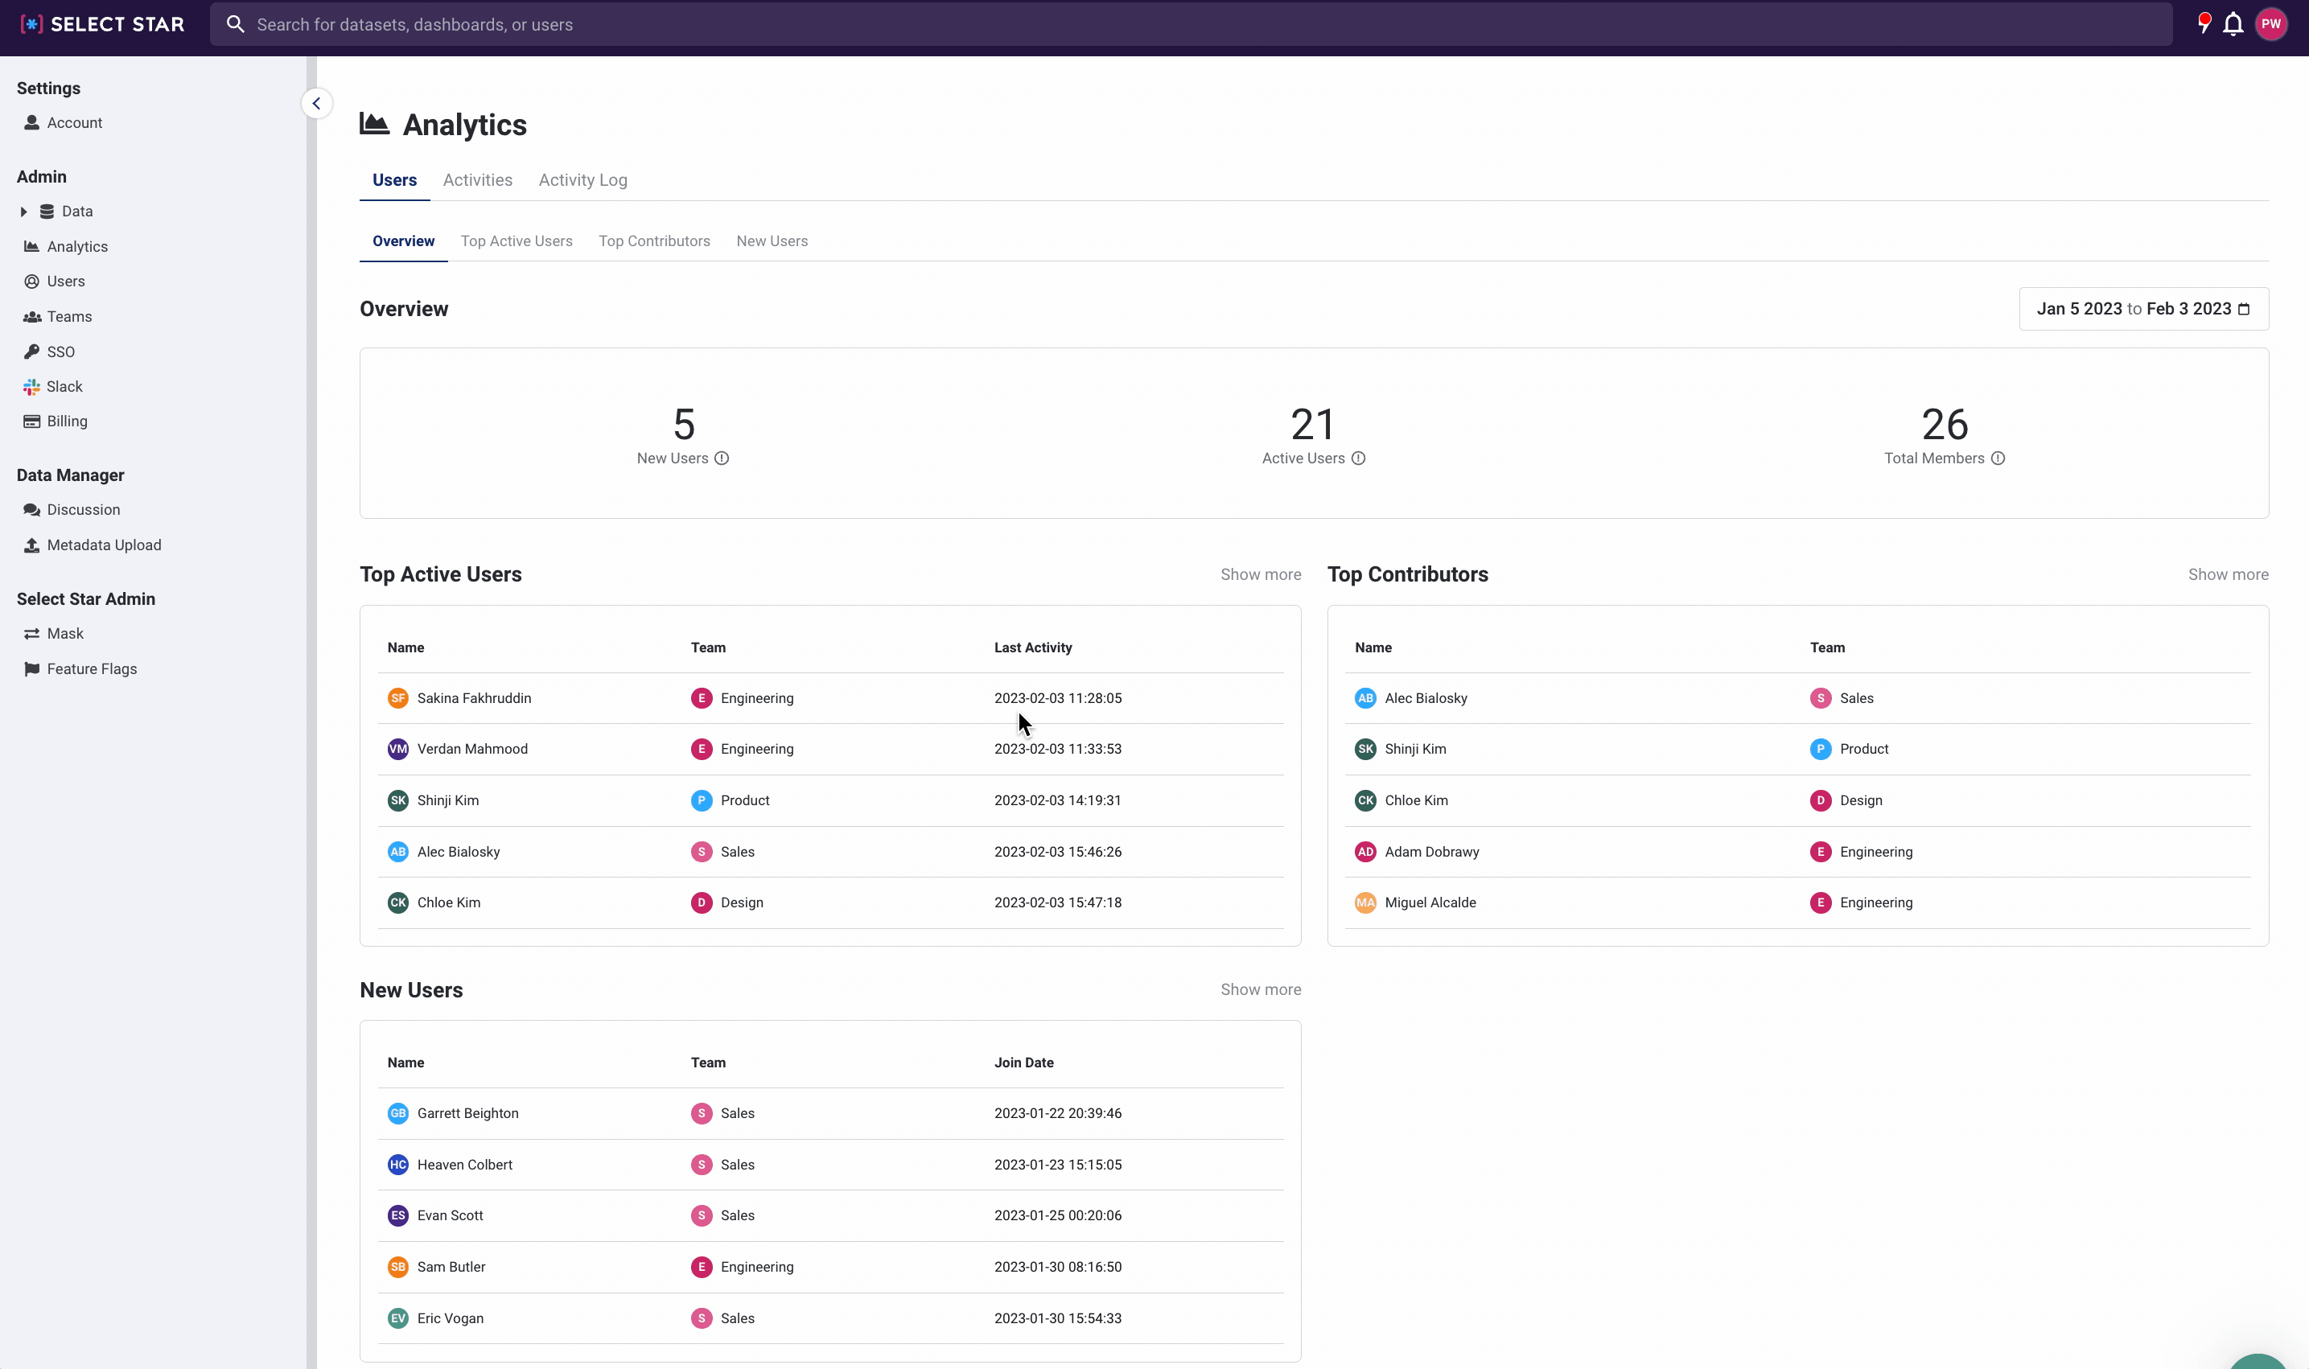Open the PW user avatar menu

(x=2270, y=25)
